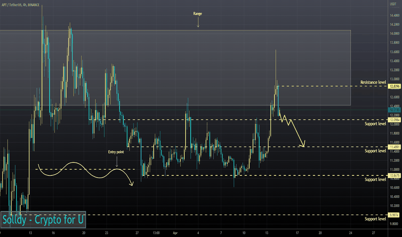Click the 7 date on the time axis
Viewport: 402px width, 237px height.
(221, 233)
